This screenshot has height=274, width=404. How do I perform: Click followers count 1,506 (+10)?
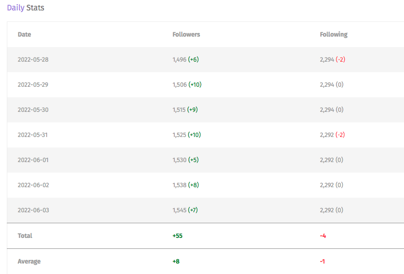click(x=187, y=85)
